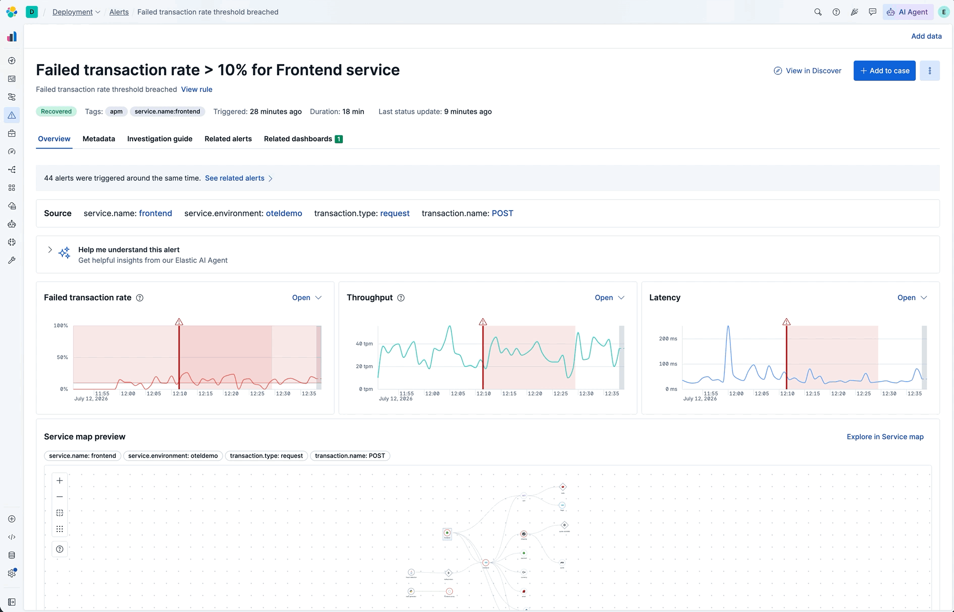Click alert marker on Throughput chart
954x612 pixels.
point(483,322)
